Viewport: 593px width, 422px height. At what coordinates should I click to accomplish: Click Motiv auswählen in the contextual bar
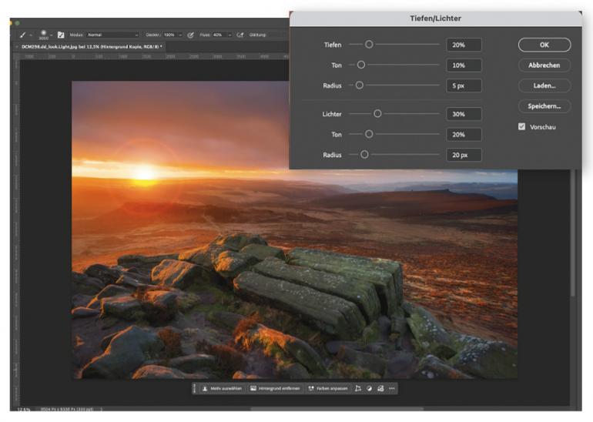(222, 388)
